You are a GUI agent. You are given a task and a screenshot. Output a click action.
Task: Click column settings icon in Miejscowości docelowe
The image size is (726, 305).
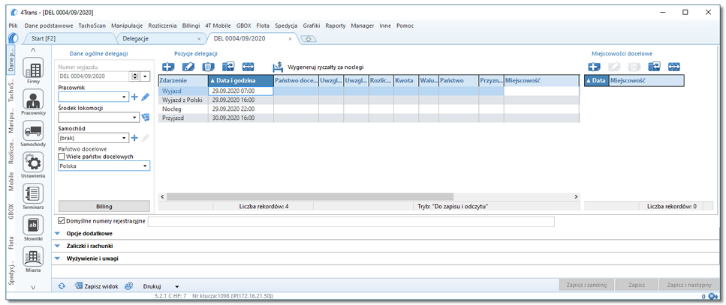coord(654,67)
